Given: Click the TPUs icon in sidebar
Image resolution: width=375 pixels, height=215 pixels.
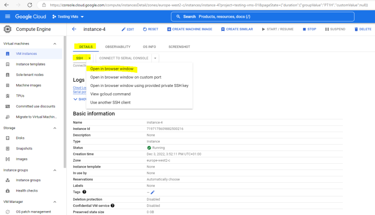Looking at the screenshot, I should 8,96.
